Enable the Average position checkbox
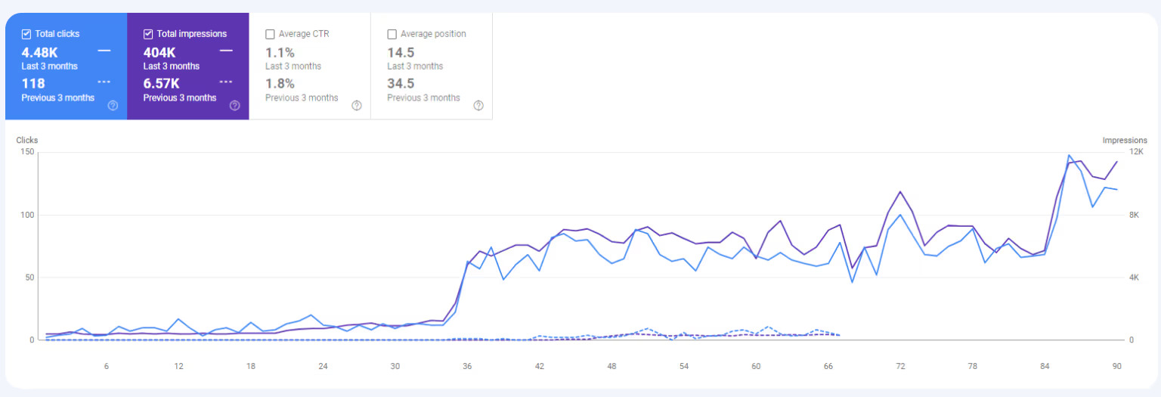Image resolution: width=1161 pixels, height=397 pixels. pyautogui.click(x=392, y=34)
